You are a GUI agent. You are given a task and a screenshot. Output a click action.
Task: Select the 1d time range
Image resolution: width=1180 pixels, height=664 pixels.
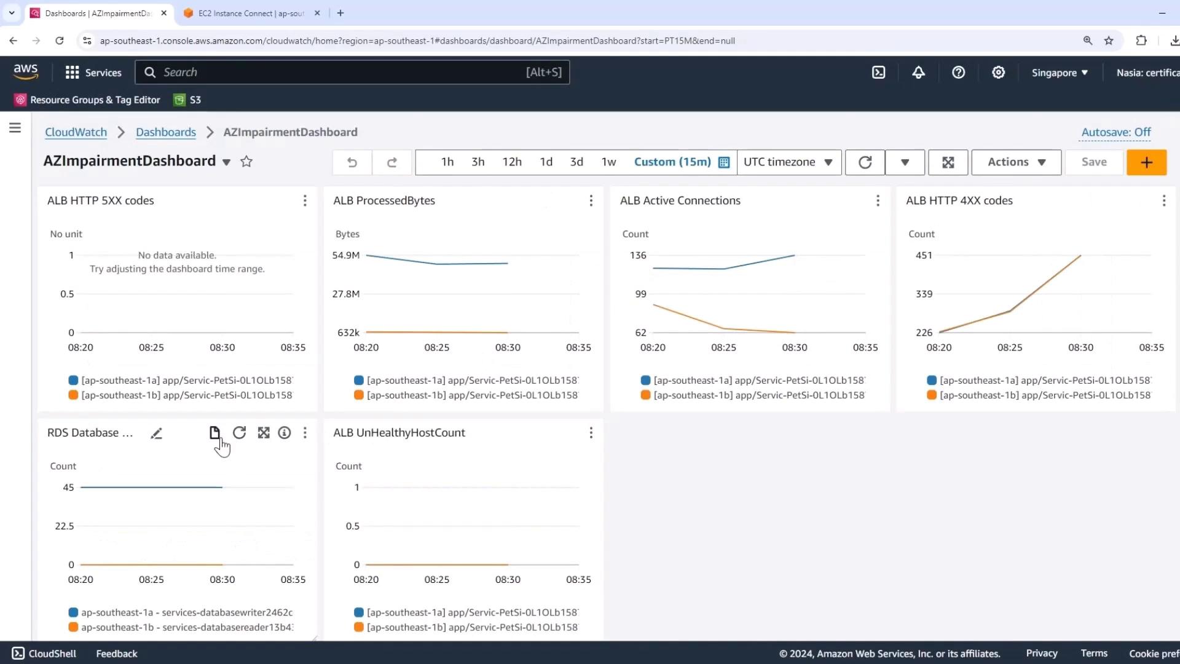(x=546, y=162)
